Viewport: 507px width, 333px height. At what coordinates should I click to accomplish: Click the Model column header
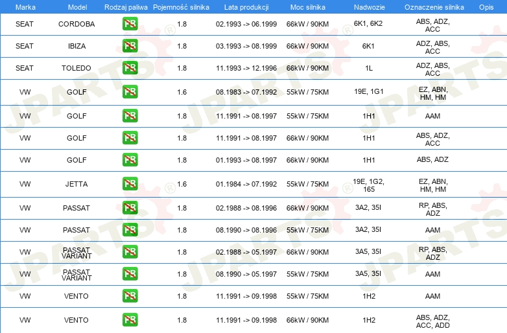[x=77, y=7]
